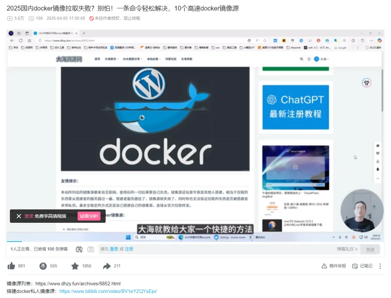Open 记笔记 to take notes

point(362,266)
